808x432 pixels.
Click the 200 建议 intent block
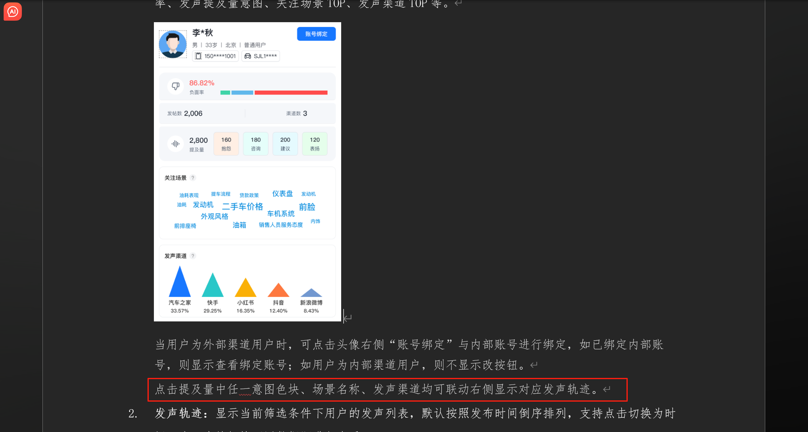[285, 144]
